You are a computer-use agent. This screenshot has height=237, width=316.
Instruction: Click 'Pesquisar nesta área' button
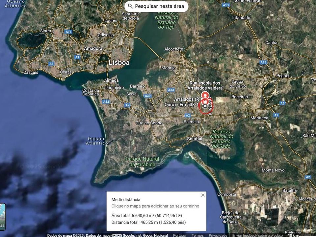click(156, 6)
